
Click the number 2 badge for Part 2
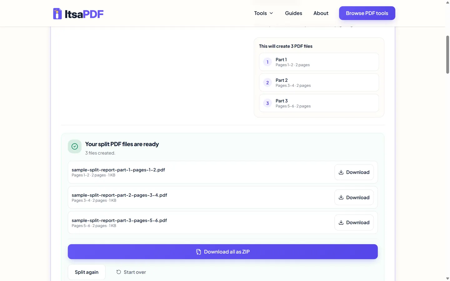point(267,82)
